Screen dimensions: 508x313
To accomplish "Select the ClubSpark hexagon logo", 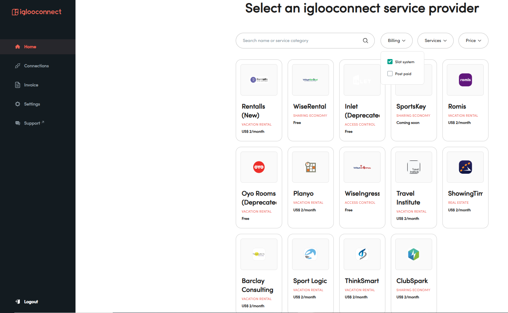I will pyautogui.click(x=414, y=254).
